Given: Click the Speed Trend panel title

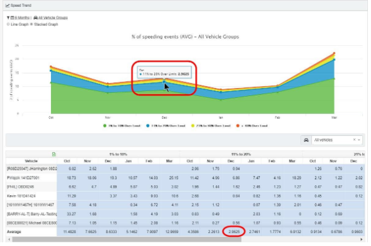Looking at the screenshot, I should click(21, 6).
